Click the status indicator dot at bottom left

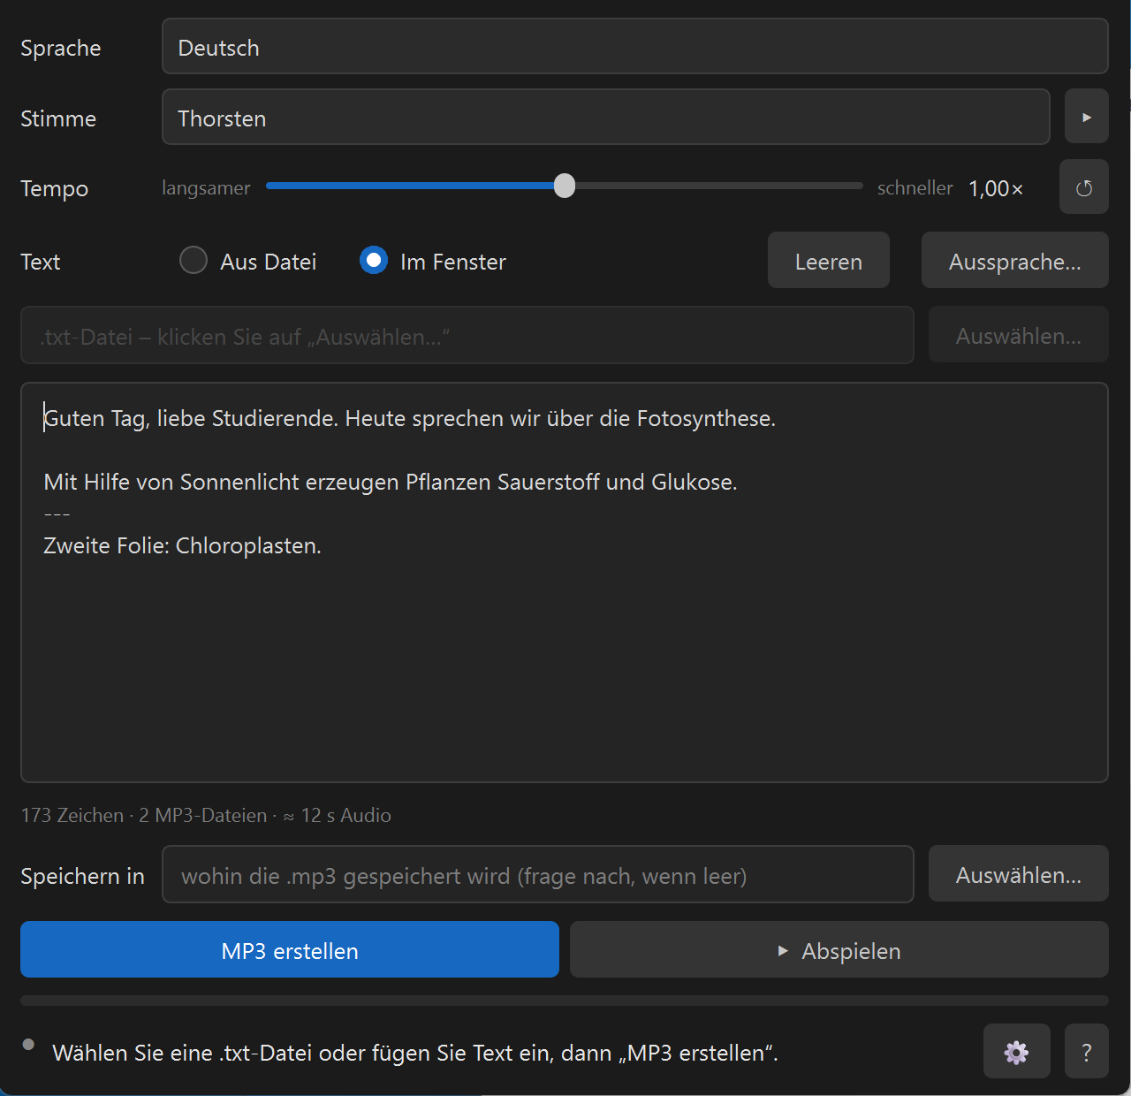(28, 1045)
